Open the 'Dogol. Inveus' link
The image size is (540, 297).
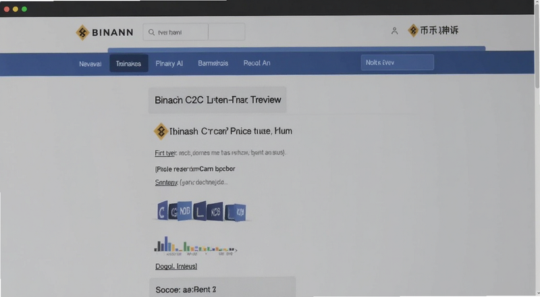(x=176, y=266)
